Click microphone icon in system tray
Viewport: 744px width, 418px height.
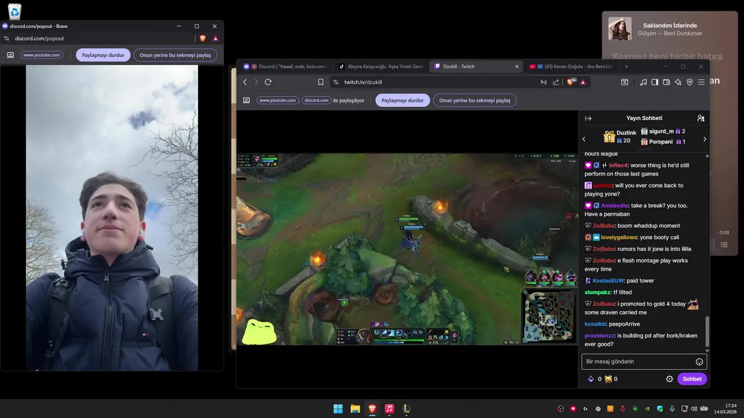[x=673, y=409]
